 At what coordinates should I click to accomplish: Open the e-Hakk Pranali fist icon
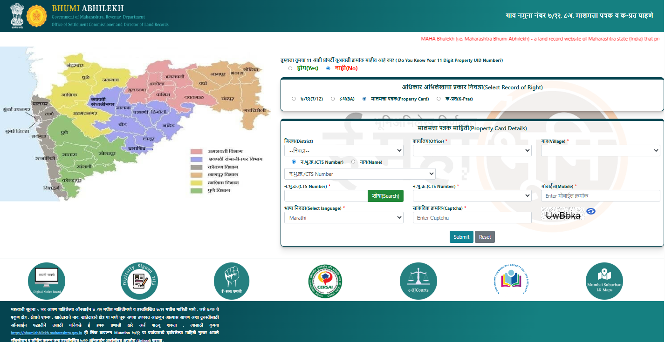click(232, 281)
